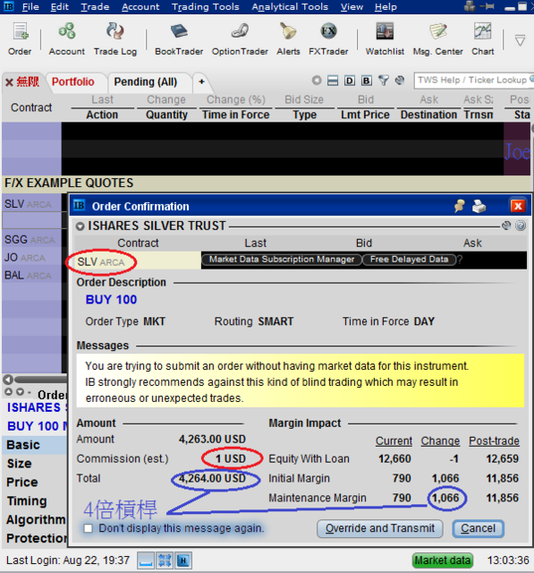Print the Order Confirmation dialog
534x573 pixels.
(x=479, y=206)
